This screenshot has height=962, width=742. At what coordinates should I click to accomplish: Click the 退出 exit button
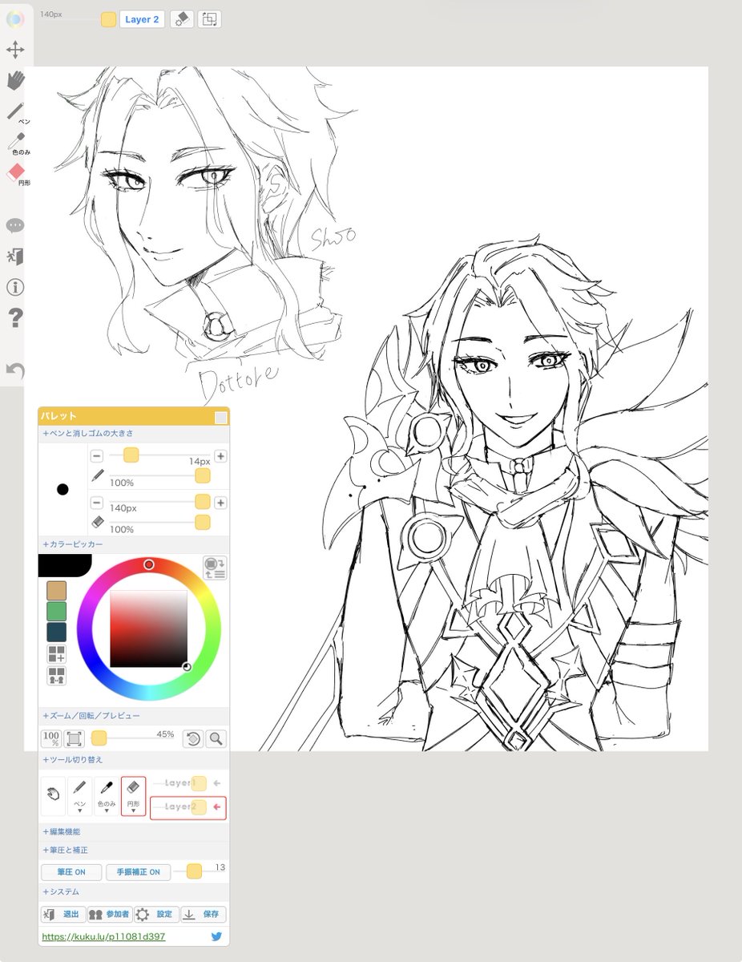(x=63, y=914)
